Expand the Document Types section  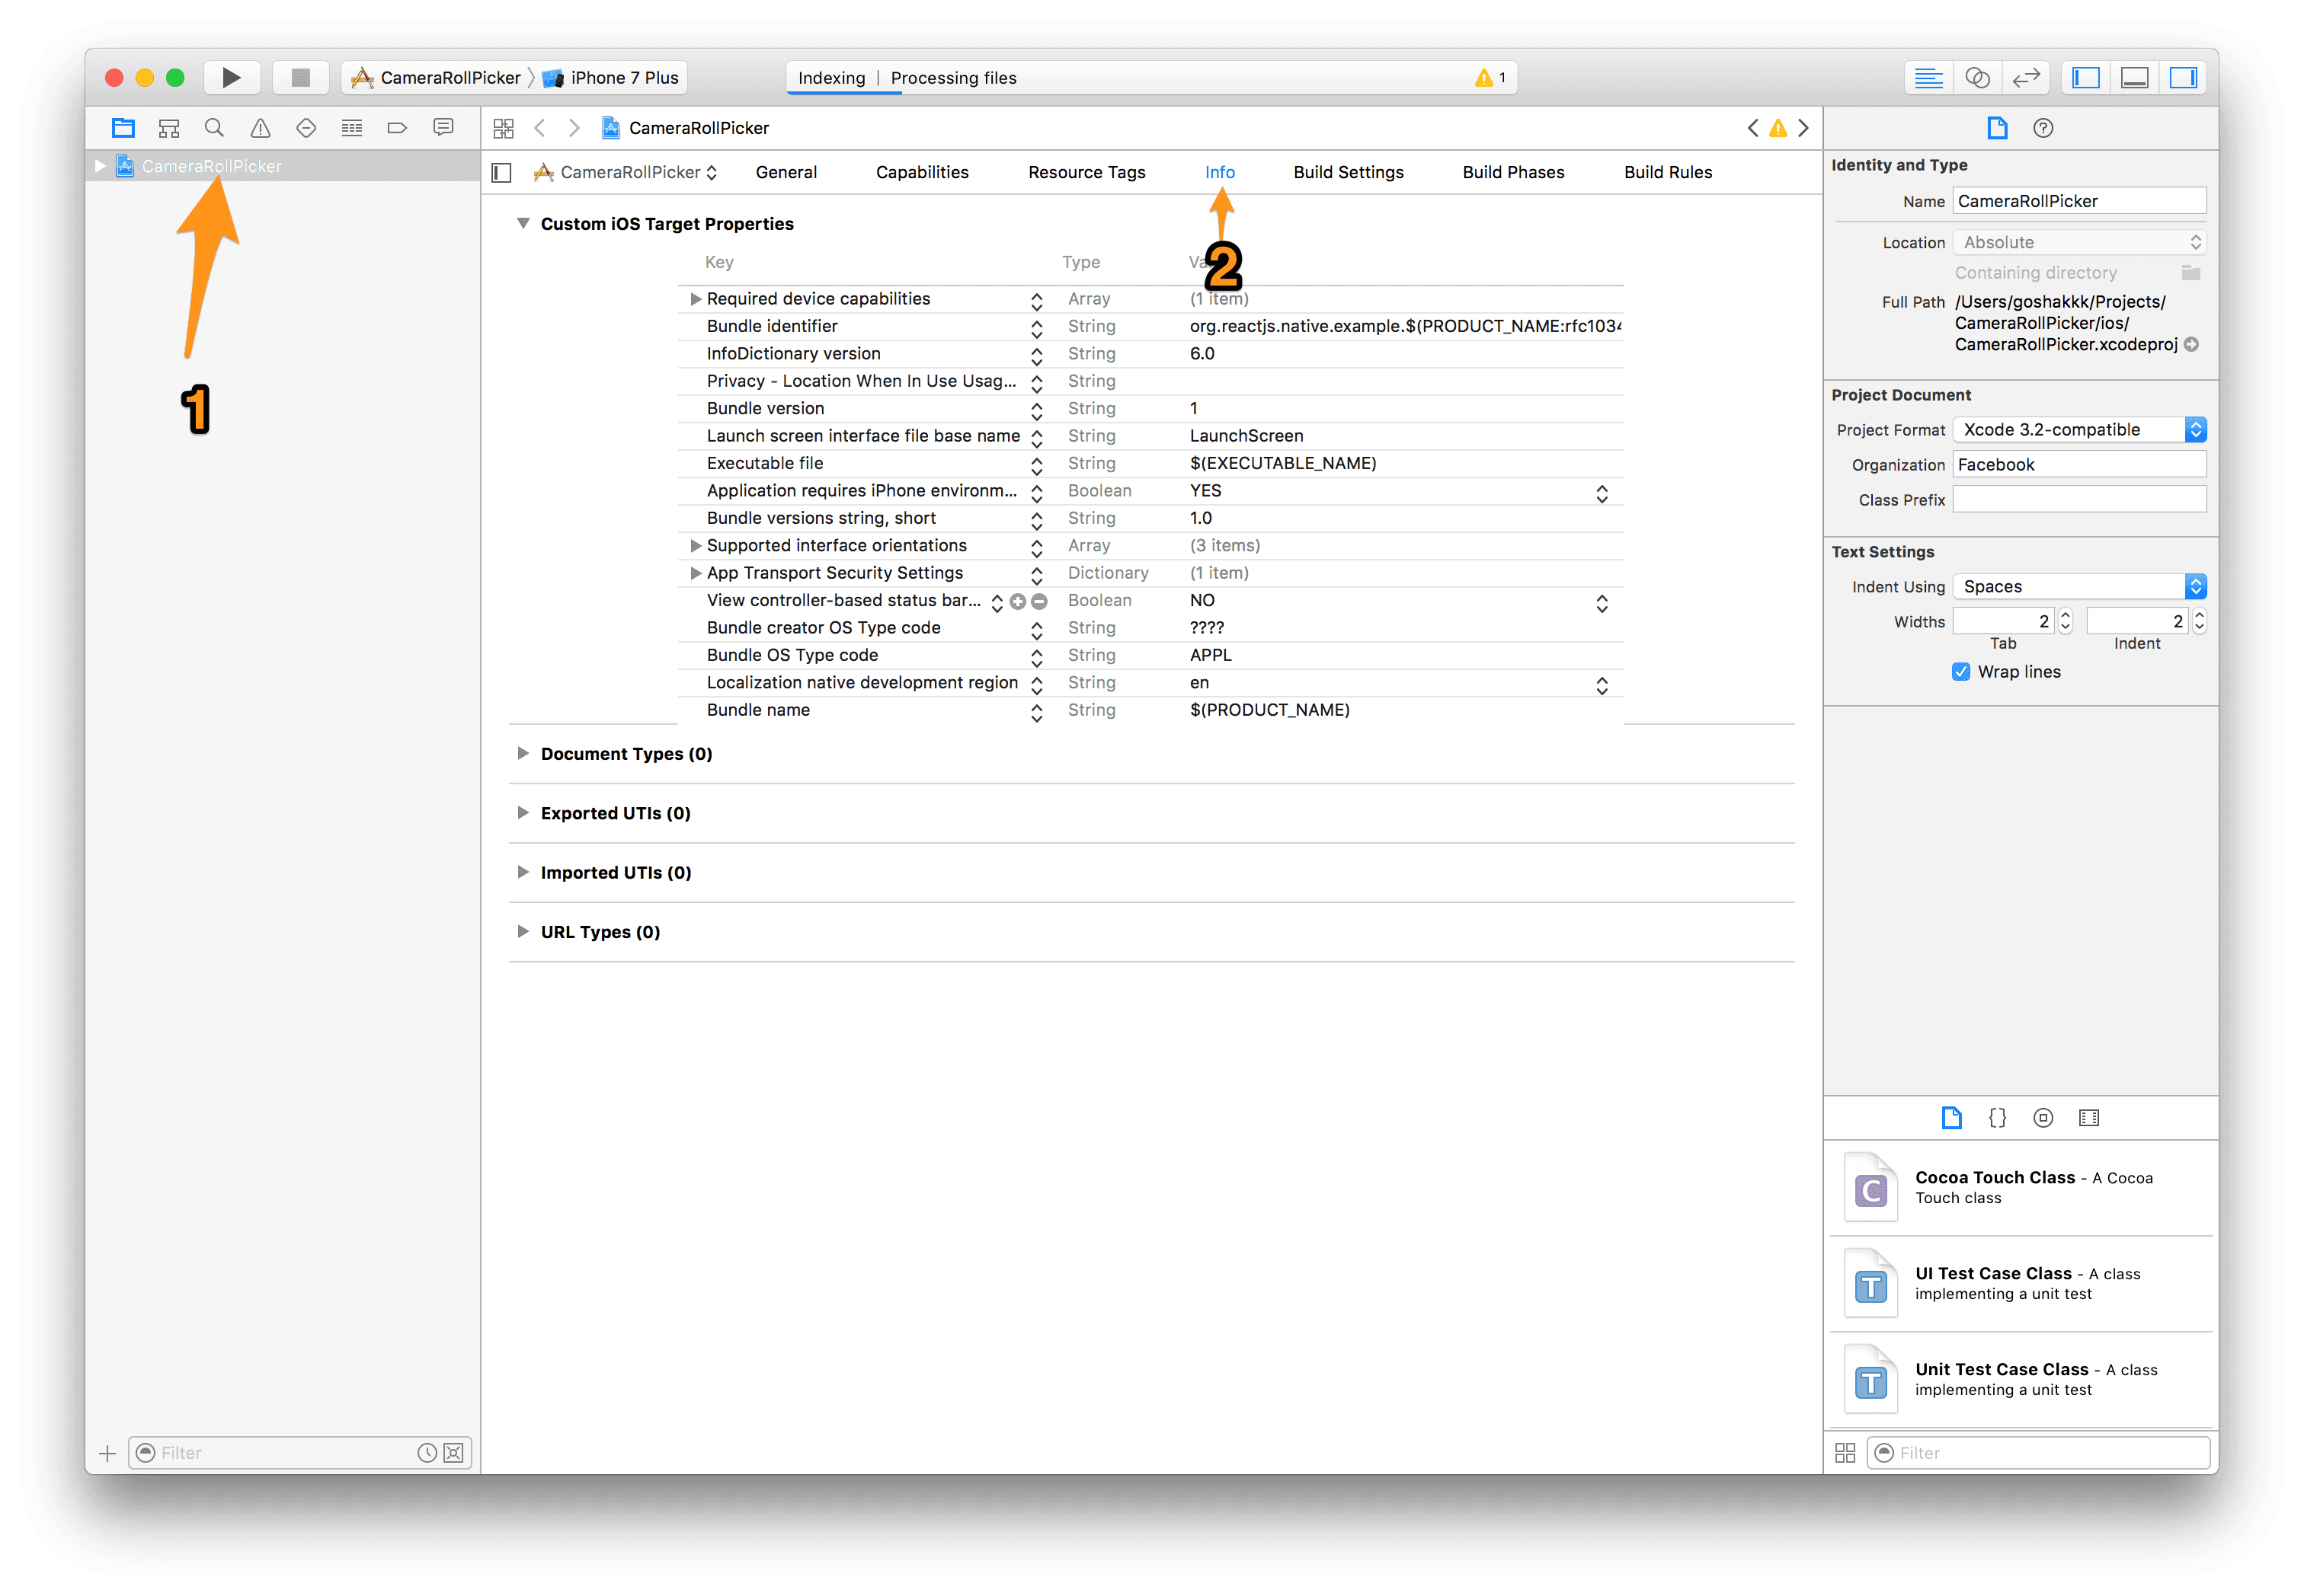(x=522, y=753)
